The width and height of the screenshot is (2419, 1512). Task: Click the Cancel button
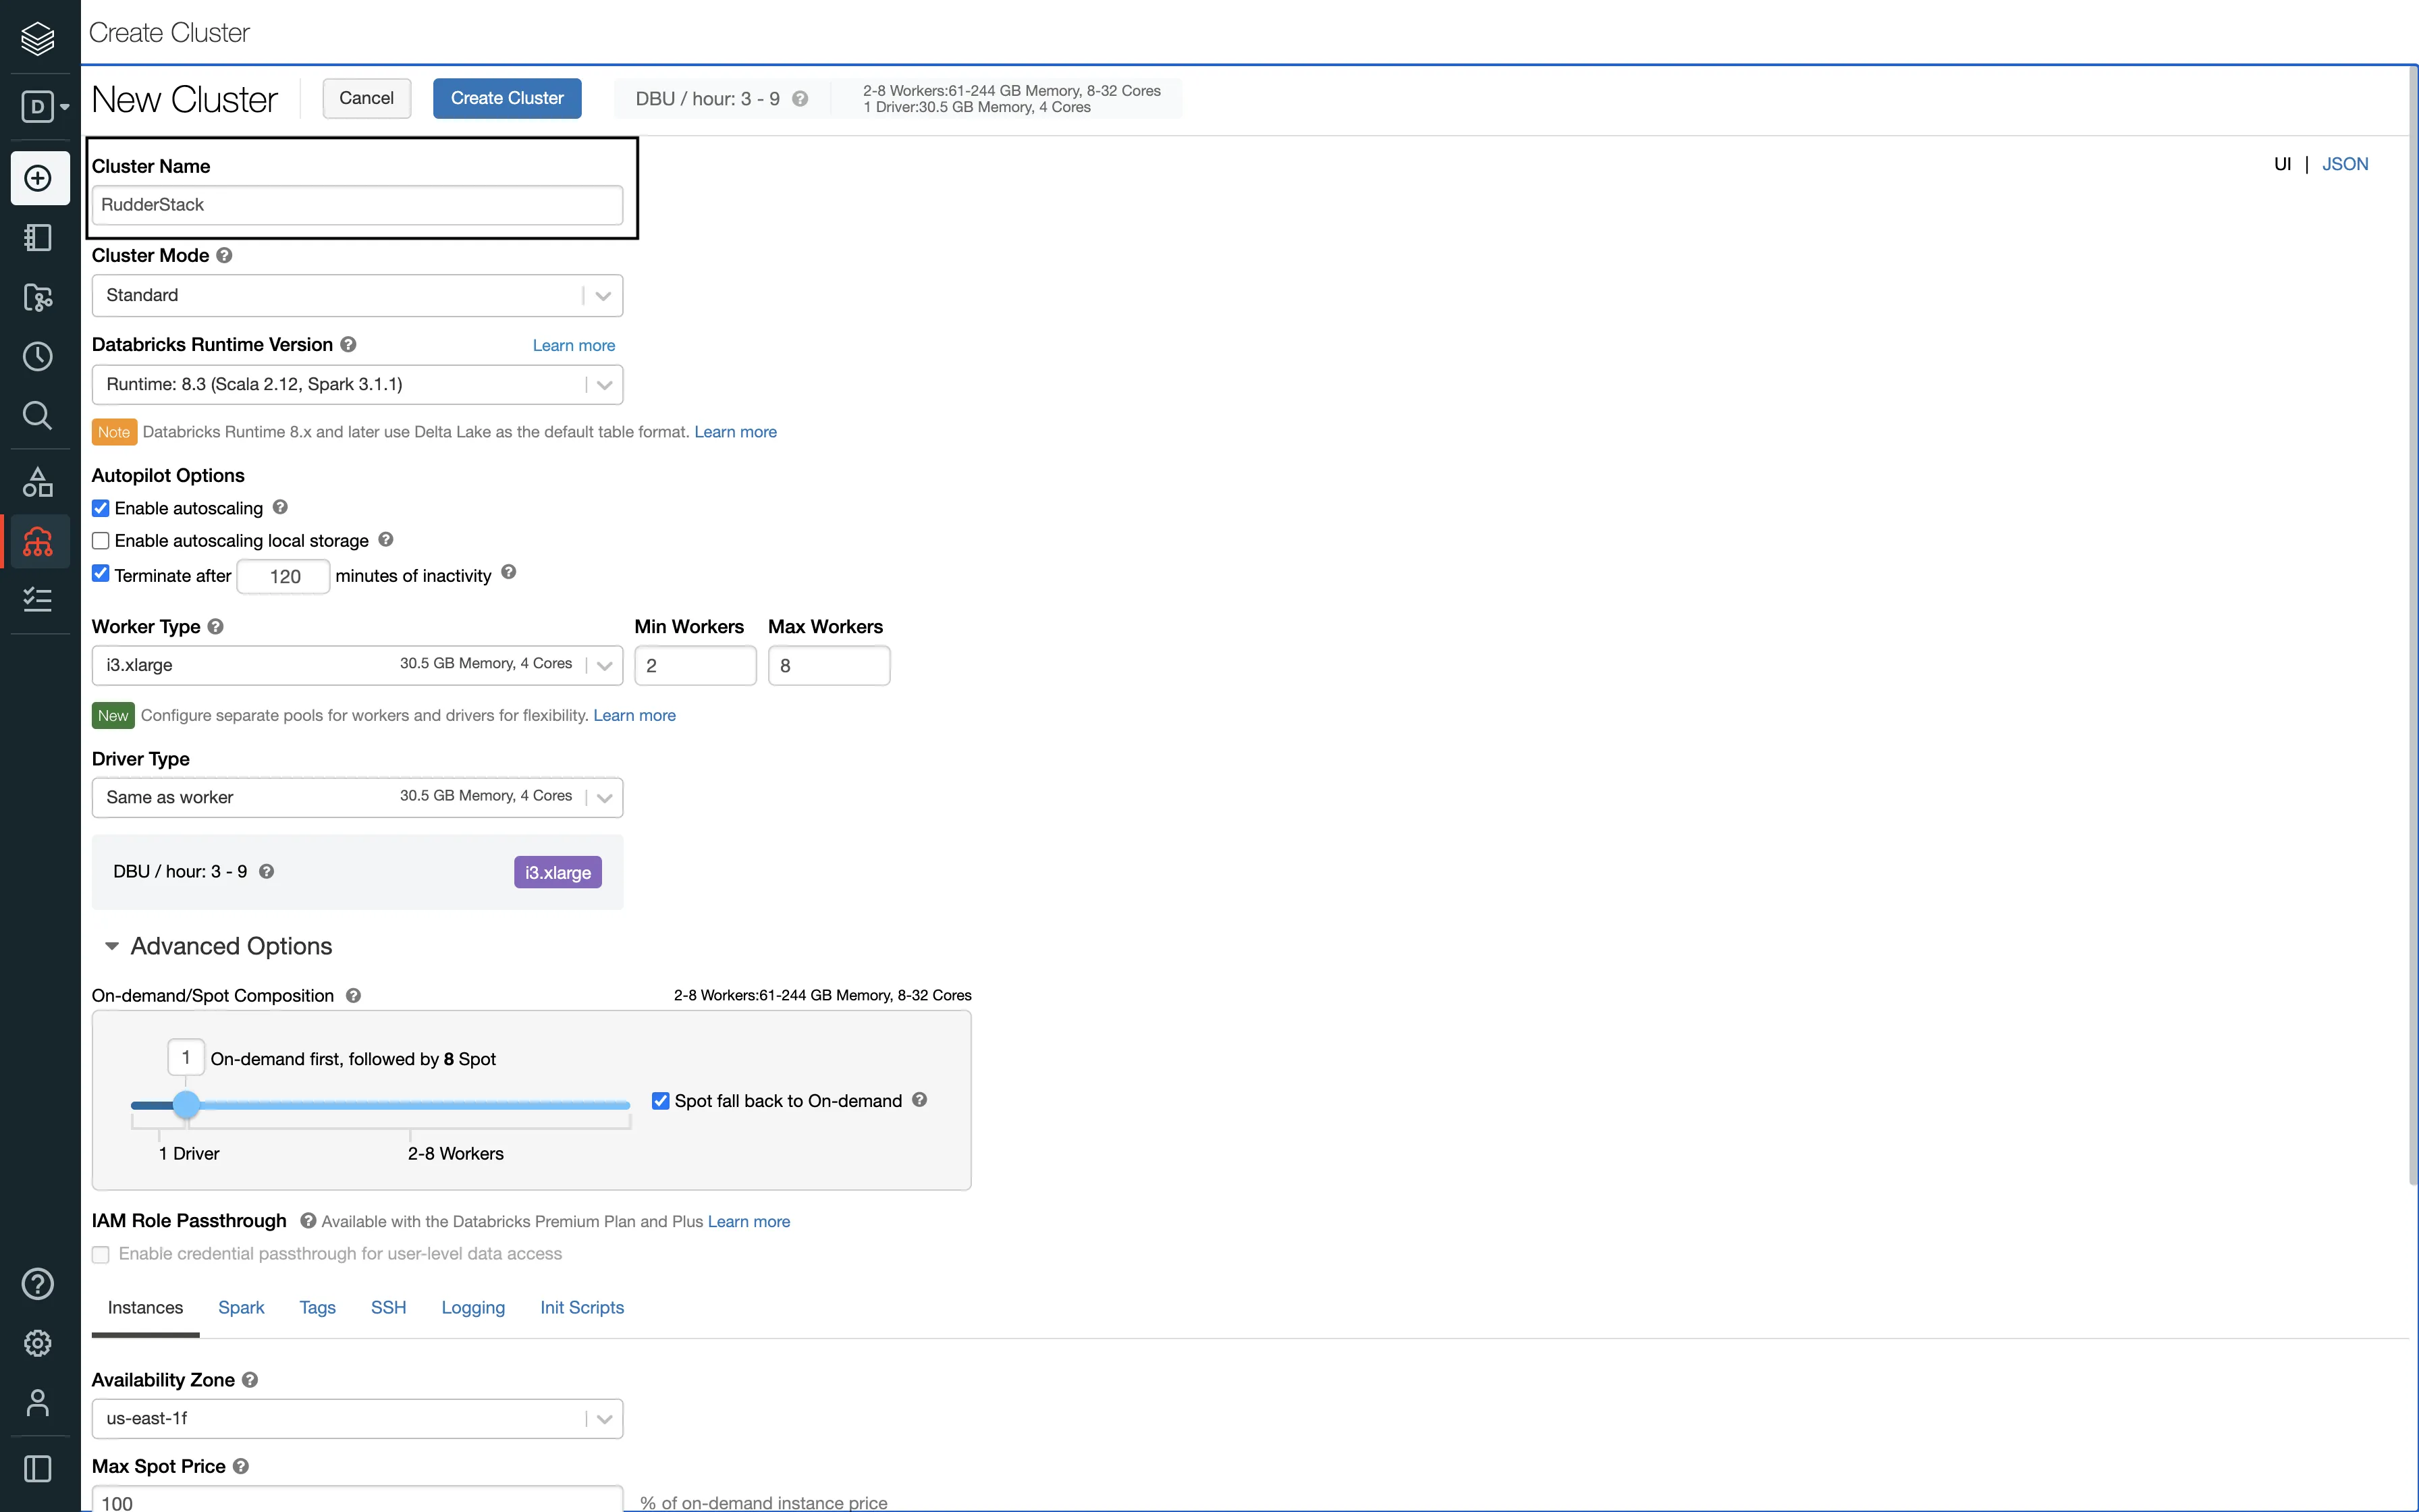click(366, 98)
